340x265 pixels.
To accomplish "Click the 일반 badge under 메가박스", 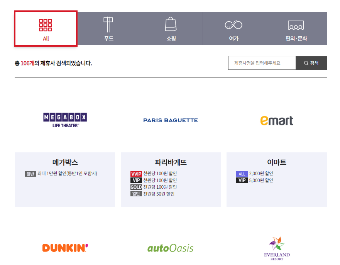I will (x=30, y=174).
